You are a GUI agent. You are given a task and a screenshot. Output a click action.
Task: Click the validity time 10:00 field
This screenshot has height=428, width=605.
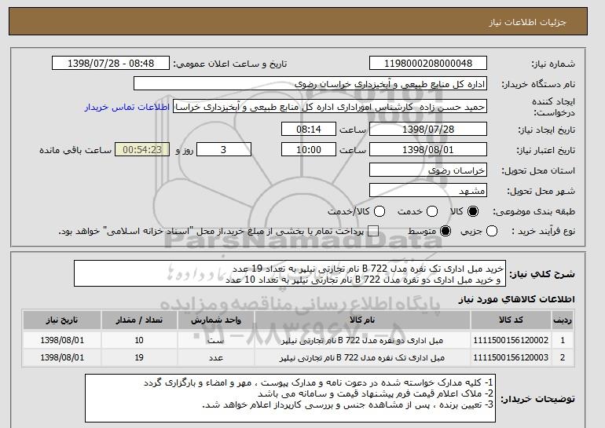click(x=309, y=150)
